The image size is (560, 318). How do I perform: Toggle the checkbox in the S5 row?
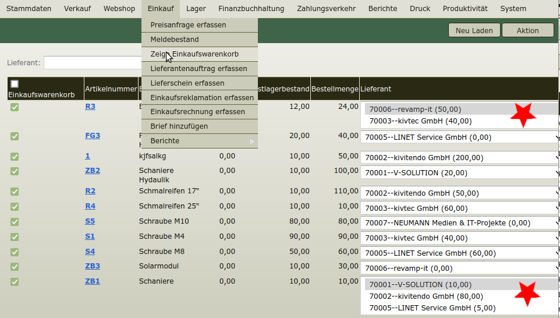pos(15,222)
